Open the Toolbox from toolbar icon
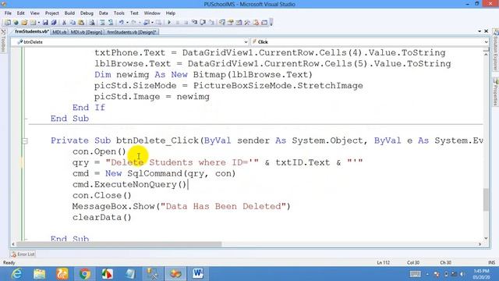Image resolution: width=499 pixels, height=281 pixels. point(247,23)
